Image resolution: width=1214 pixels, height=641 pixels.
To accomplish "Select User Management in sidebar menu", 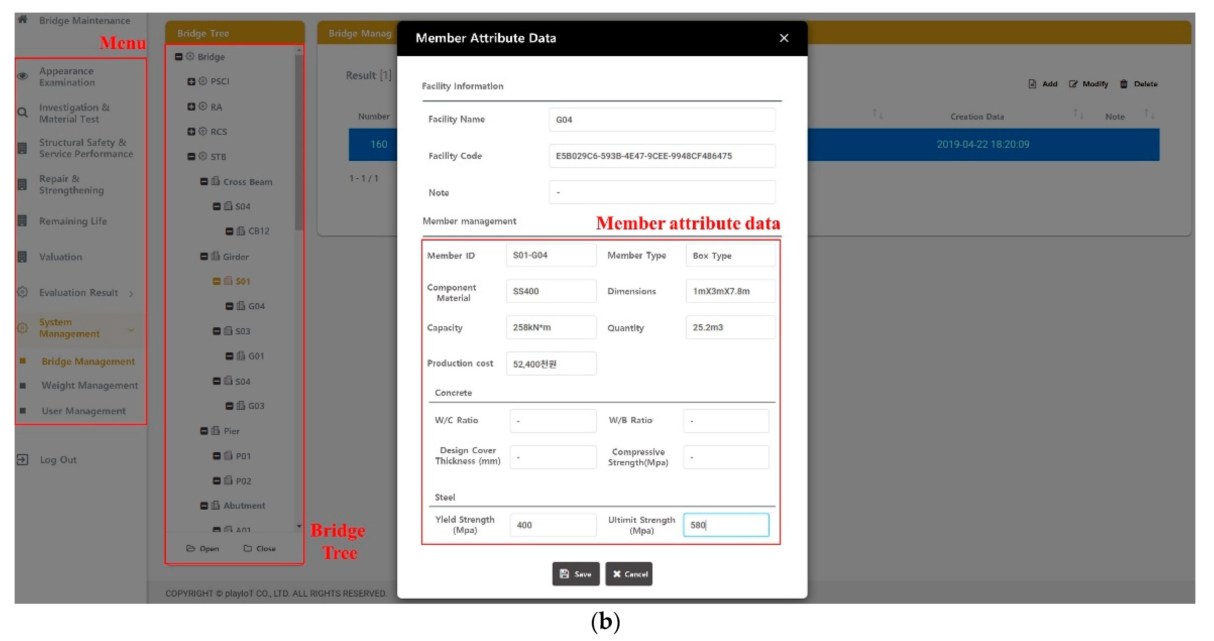I will pyautogui.click(x=83, y=411).
